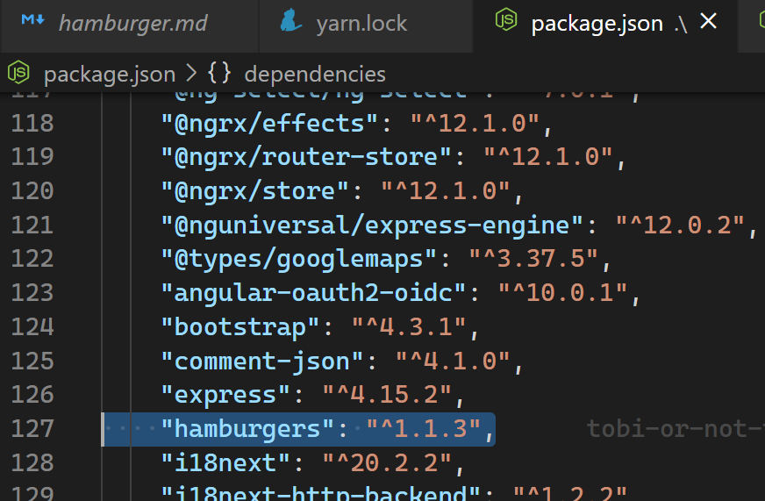
Task: Click the "@nguniversal/express-engine" key
Action: (x=372, y=225)
